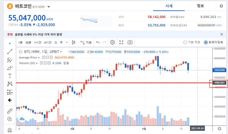Image resolution: width=228 pixels, height=134 pixels.
Task: Set chart interval to 주
Action: click(61, 42)
